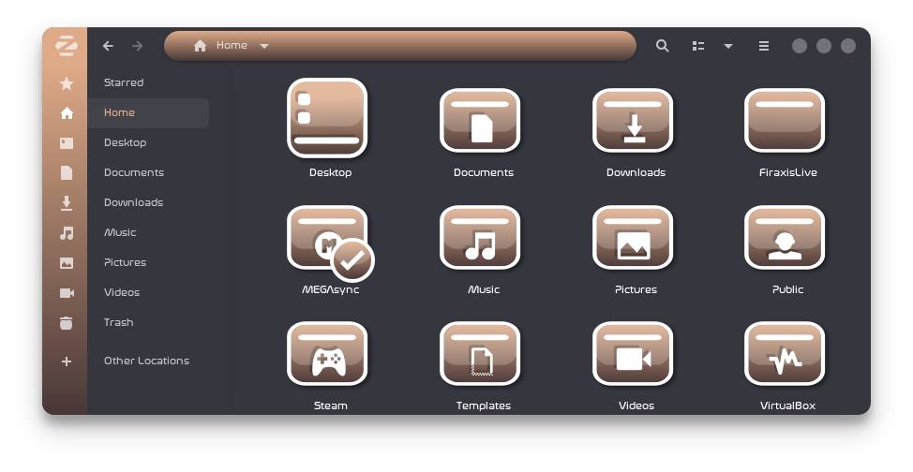Click the star icon in the sidebar strip

[x=67, y=83]
